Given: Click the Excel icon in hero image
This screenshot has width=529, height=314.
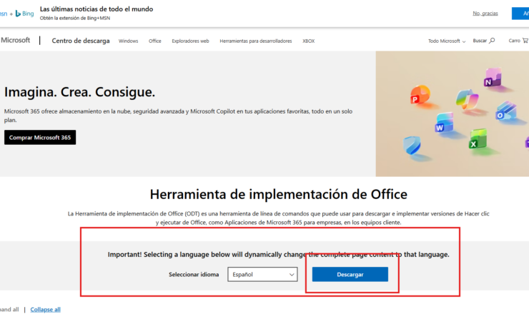Looking at the screenshot, I should pos(478,139).
